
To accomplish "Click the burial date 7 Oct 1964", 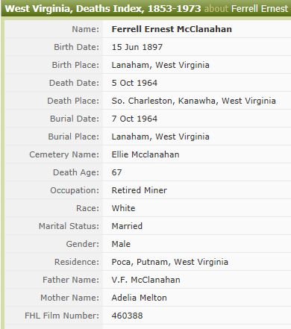I will click(x=134, y=119).
